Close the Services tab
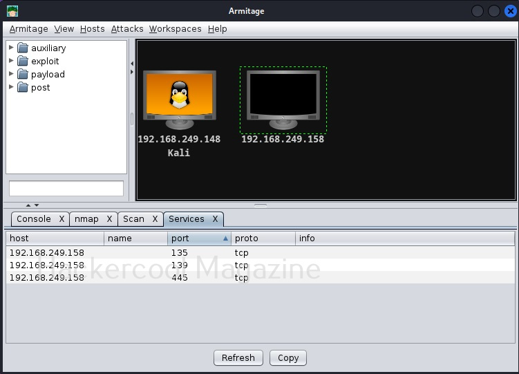The height and width of the screenshot is (374, 519). (215, 219)
